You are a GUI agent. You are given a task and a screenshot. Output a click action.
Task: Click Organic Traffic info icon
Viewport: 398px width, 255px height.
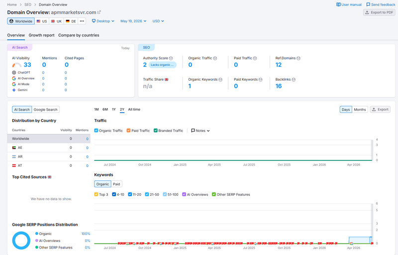pyautogui.click(x=215, y=58)
